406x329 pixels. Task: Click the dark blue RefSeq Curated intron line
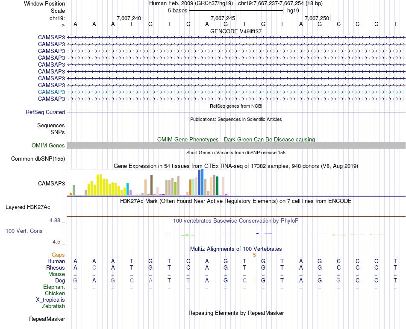click(x=236, y=112)
